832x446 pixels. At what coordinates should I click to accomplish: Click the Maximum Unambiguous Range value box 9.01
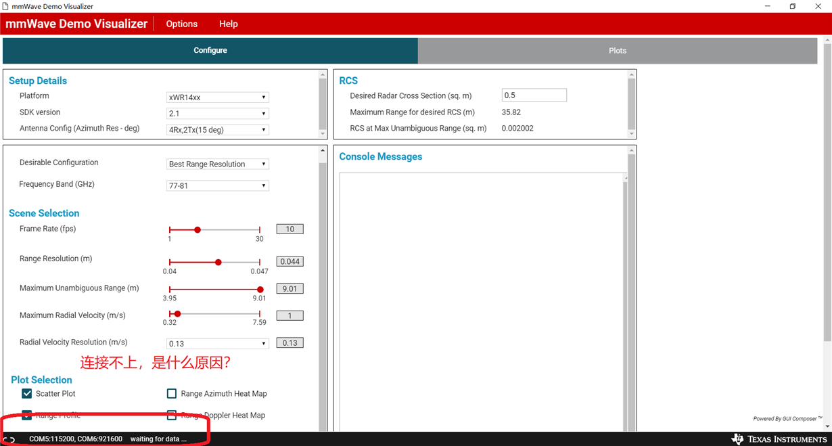290,289
